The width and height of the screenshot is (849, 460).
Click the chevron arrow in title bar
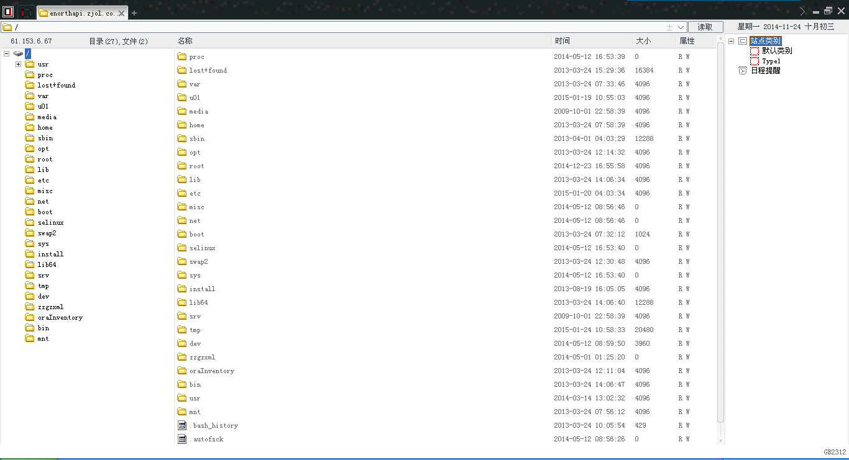802,11
